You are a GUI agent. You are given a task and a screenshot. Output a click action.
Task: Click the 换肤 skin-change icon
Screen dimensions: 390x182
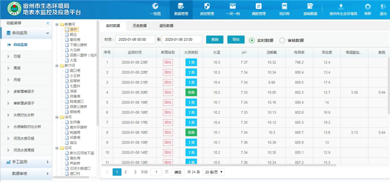(368, 7)
